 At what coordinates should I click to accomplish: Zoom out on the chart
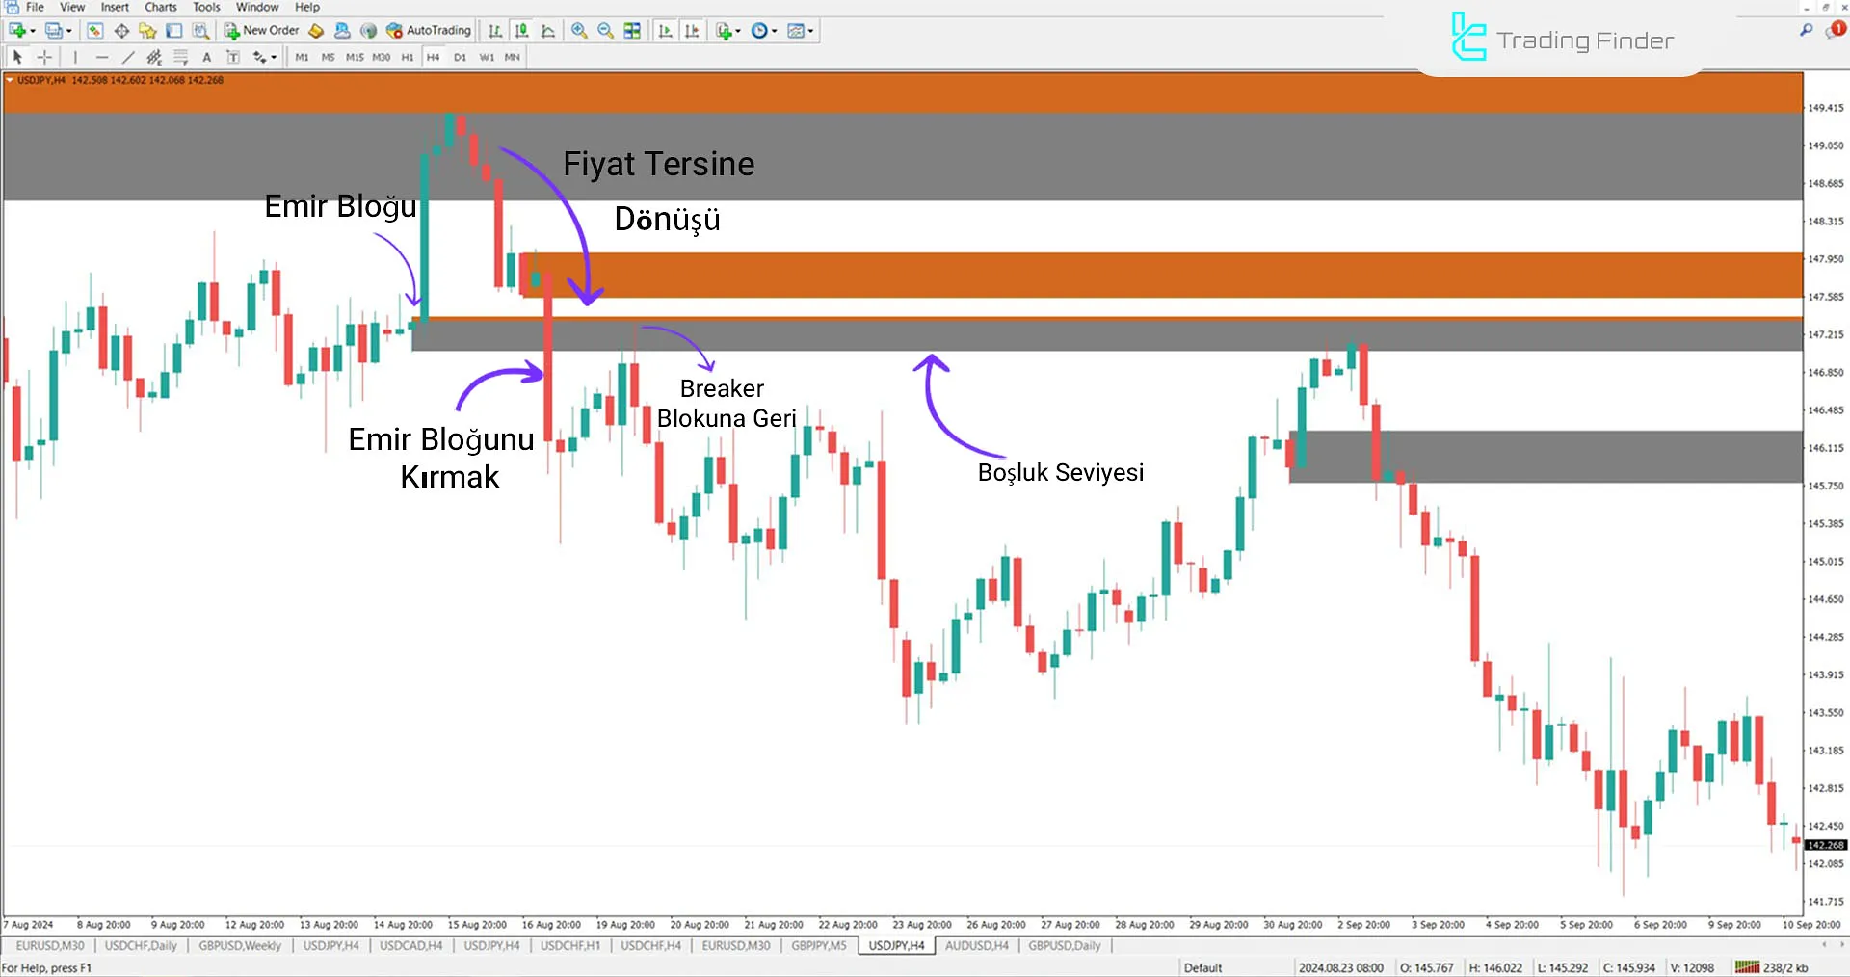coord(605,31)
